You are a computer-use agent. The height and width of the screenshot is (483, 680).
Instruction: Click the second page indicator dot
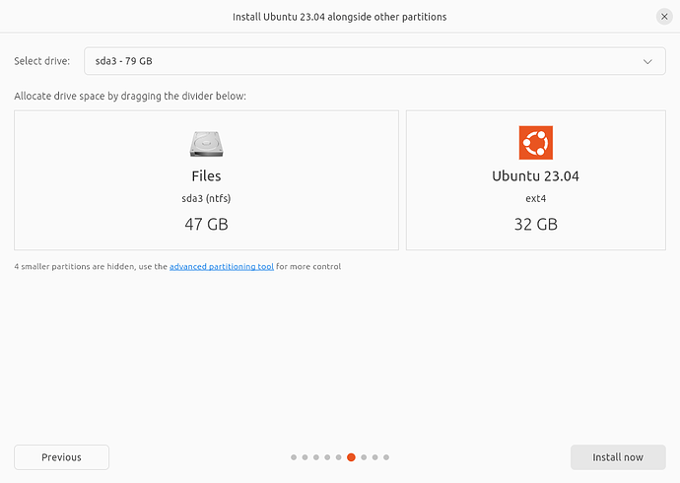click(x=305, y=457)
